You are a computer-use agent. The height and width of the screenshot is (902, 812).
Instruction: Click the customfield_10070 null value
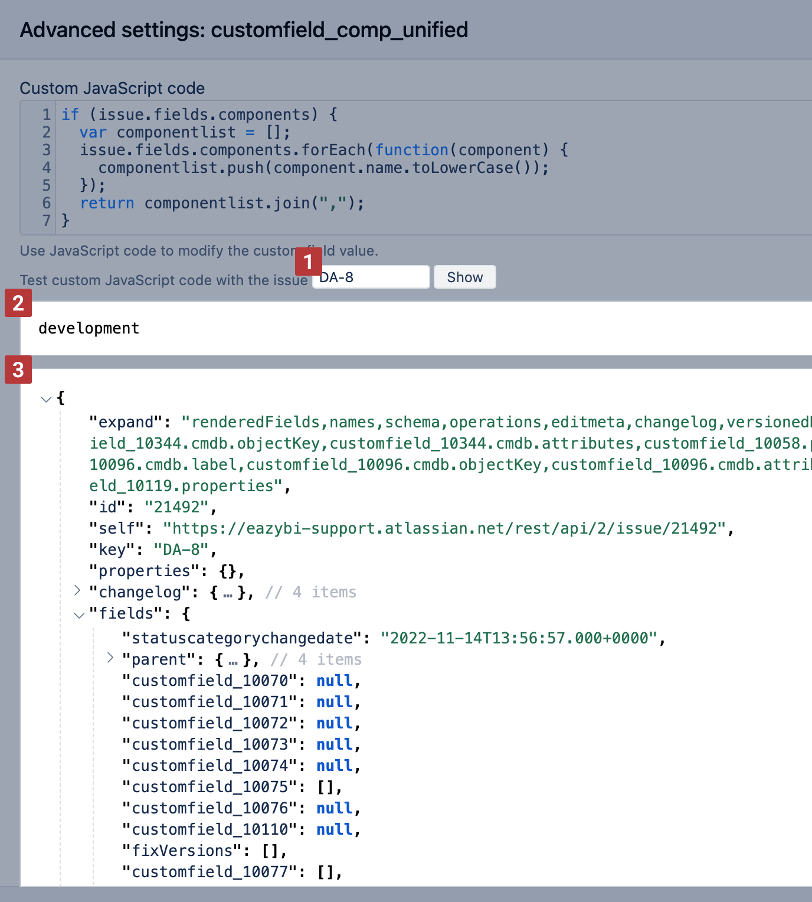(x=334, y=681)
